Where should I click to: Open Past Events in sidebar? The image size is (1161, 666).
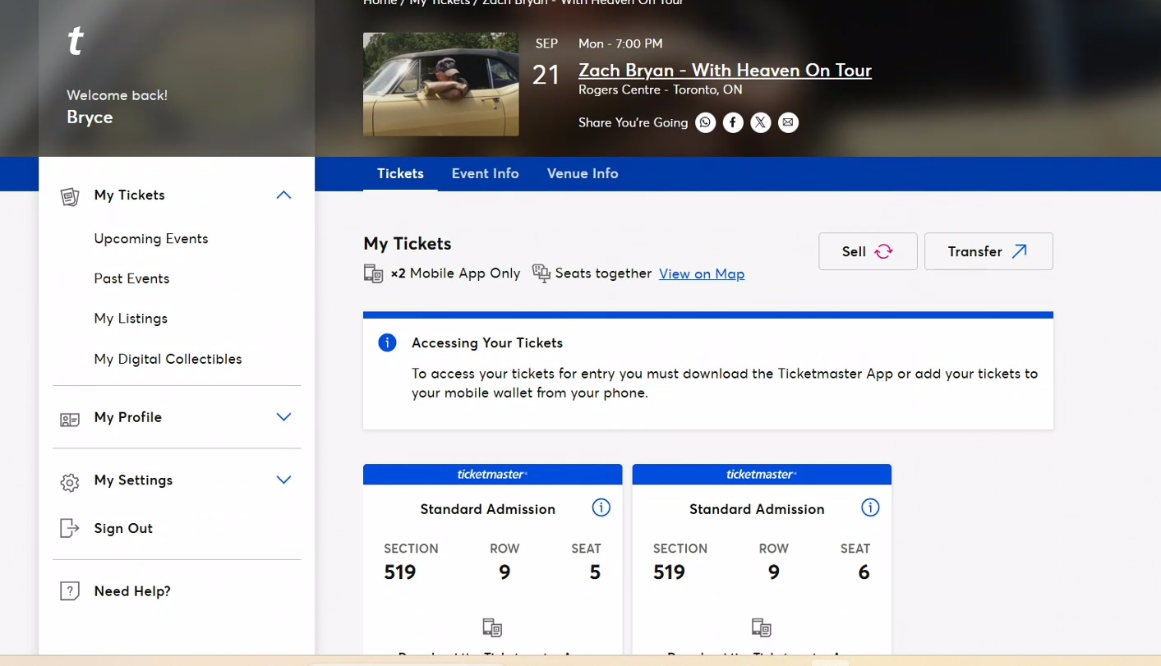point(131,278)
